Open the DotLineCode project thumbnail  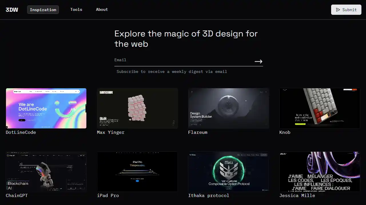tap(46, 108)
